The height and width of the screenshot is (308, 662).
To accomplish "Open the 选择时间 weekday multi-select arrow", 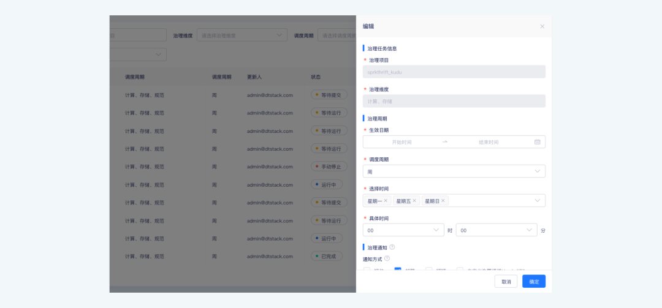I will 537,201.
